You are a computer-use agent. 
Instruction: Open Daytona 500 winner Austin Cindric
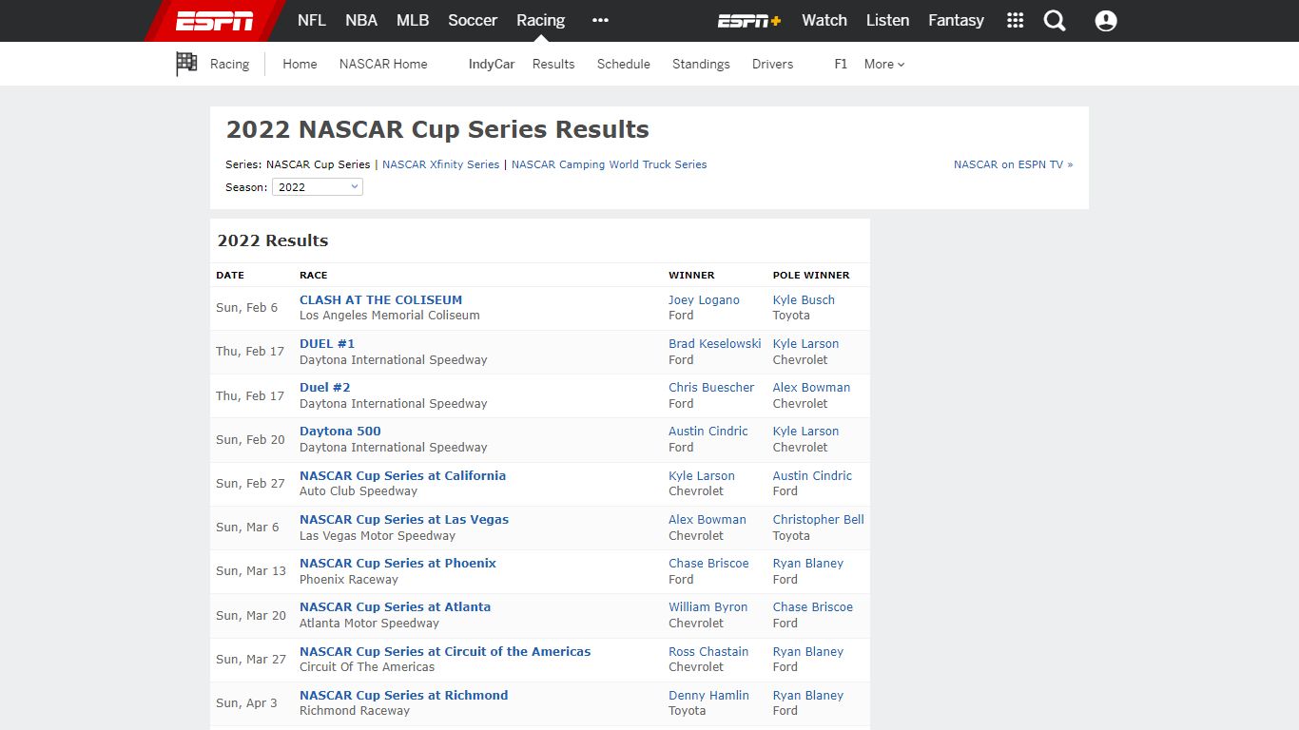[x=708, y=431]
